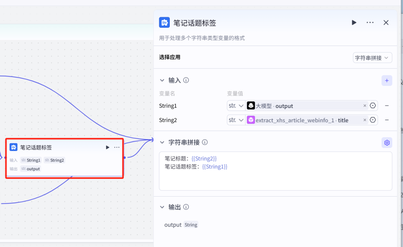Collapse the 输出 section
Image resolution: width=403 pixels, height=247 pixels.
pos(162,207)
